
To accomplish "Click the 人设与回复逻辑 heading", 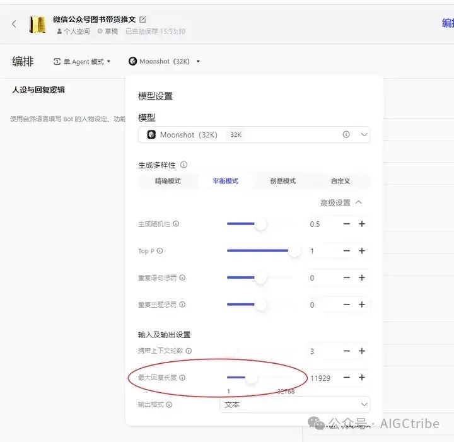I will point(38,90).
